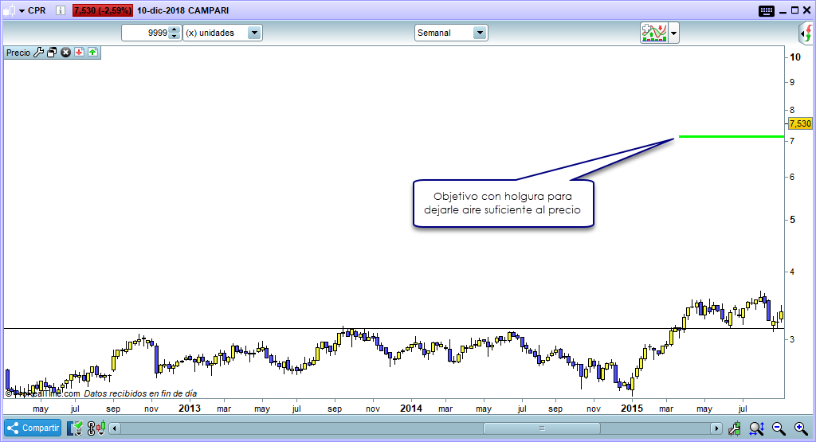The image size is (816, 442).
Task: Expand the indicator button dropdown arrow
Action: (674, 33)
